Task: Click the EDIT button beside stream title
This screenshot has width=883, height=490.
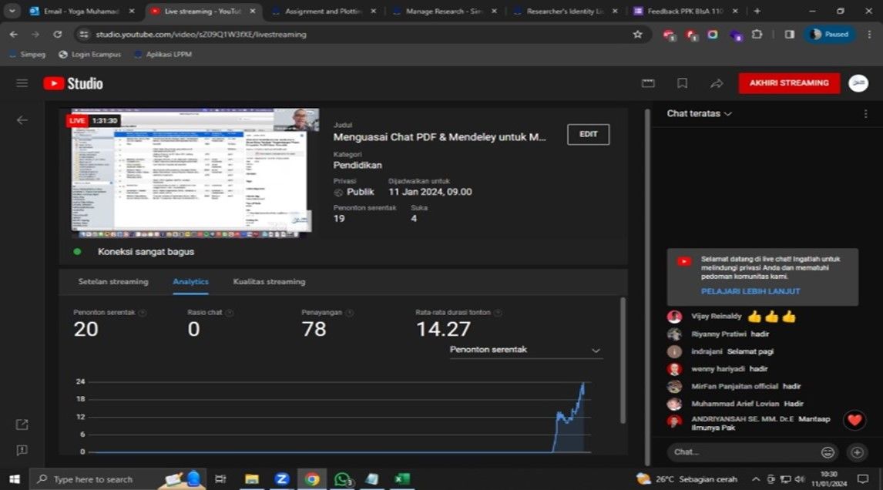Action: pyautogui.click(x=588, y=134)
